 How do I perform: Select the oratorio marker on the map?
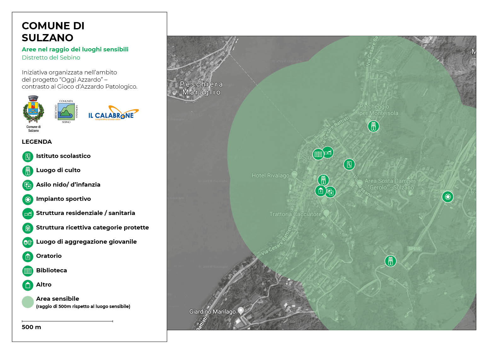tap(320, 191)
